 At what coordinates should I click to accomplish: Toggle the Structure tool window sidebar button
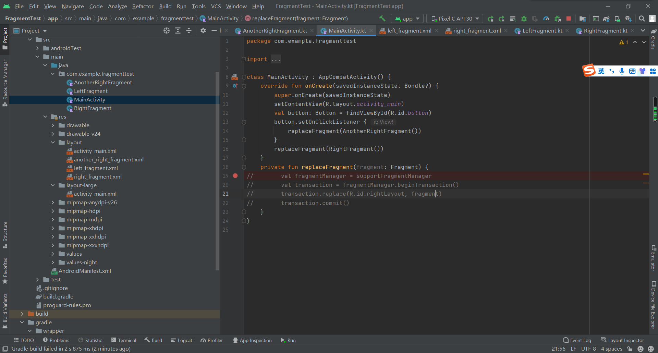point(5,235)
